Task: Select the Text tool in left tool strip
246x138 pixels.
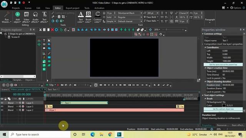Action: [x=44, y=40]
